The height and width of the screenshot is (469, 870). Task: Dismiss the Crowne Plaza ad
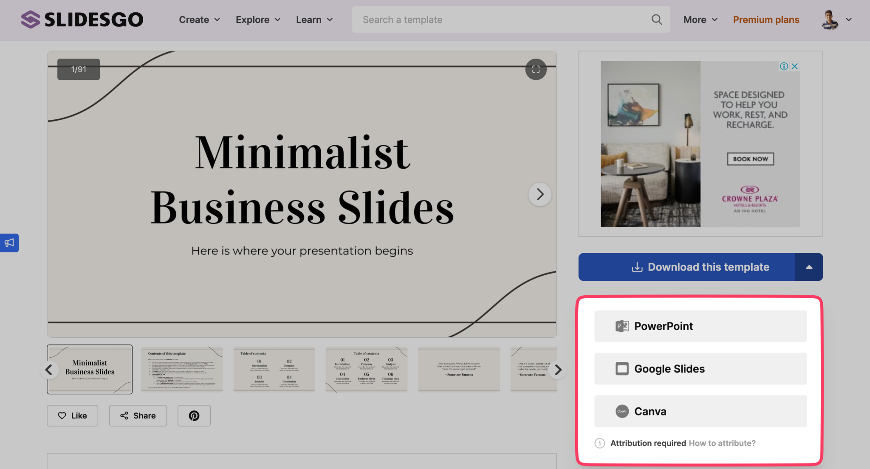click(794, 66)
